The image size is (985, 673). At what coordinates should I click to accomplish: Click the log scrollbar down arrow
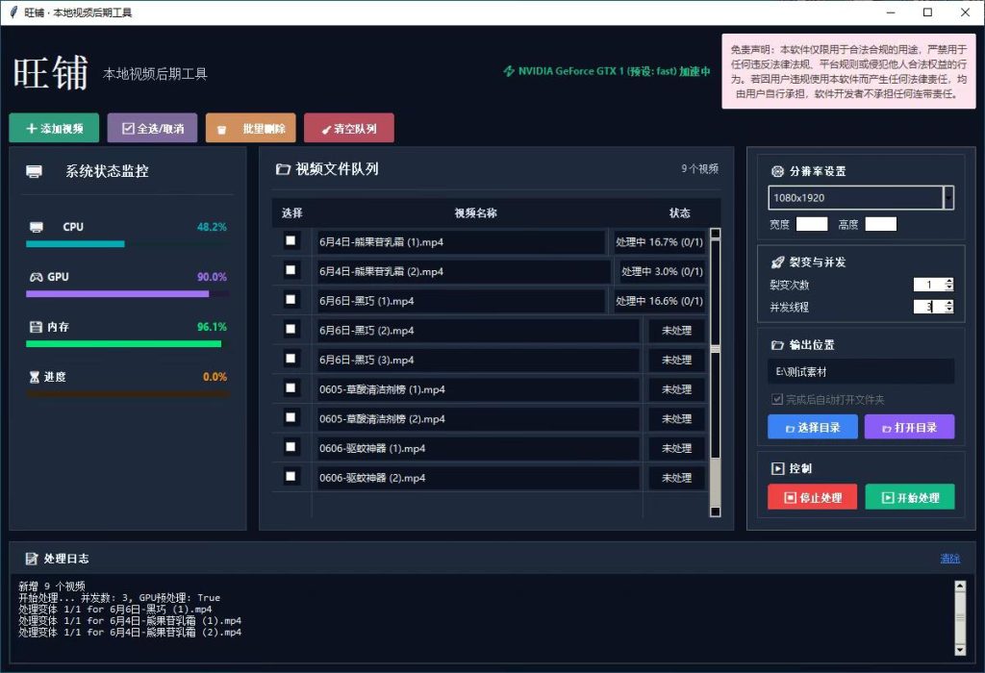coord(960,649)
